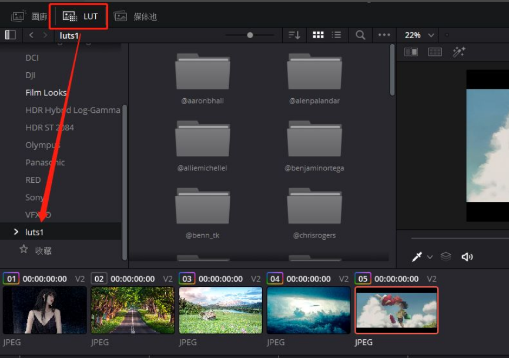
Task: Click the layers stack icon
Action: pyautogui.click(x=446, y=256)
